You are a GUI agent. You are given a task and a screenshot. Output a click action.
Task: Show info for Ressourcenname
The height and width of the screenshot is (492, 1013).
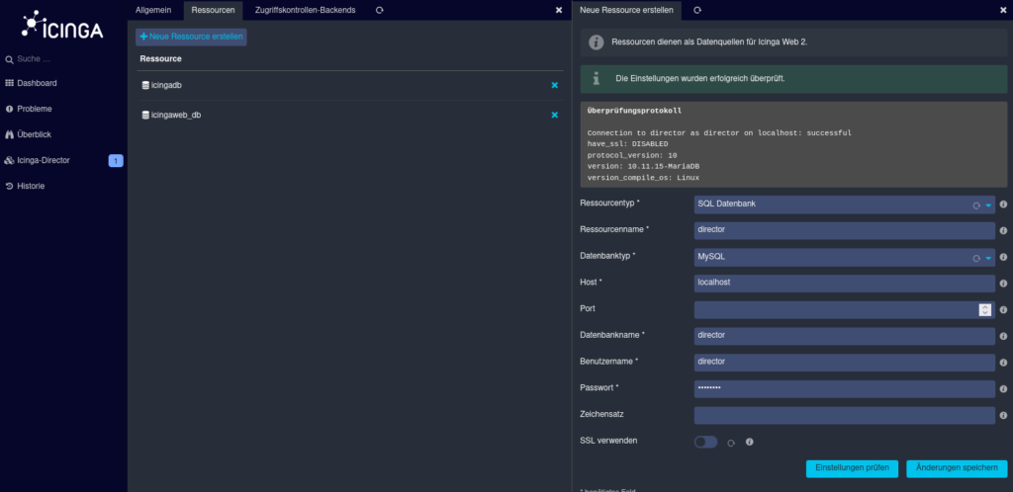(x=1003, y=231)
